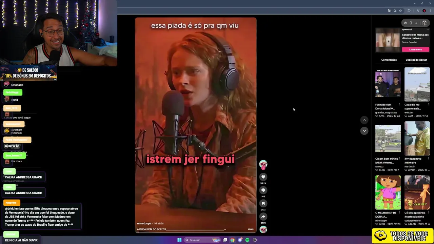
Task: Go to next video with down arrow
Action: pyautogui.click(x=364, y=131)
